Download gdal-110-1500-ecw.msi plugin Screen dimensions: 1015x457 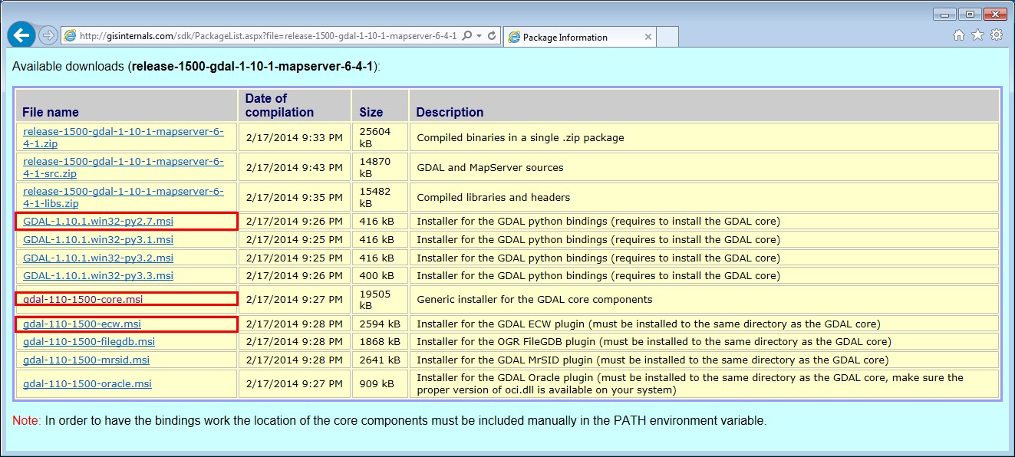tap(82, 324)
